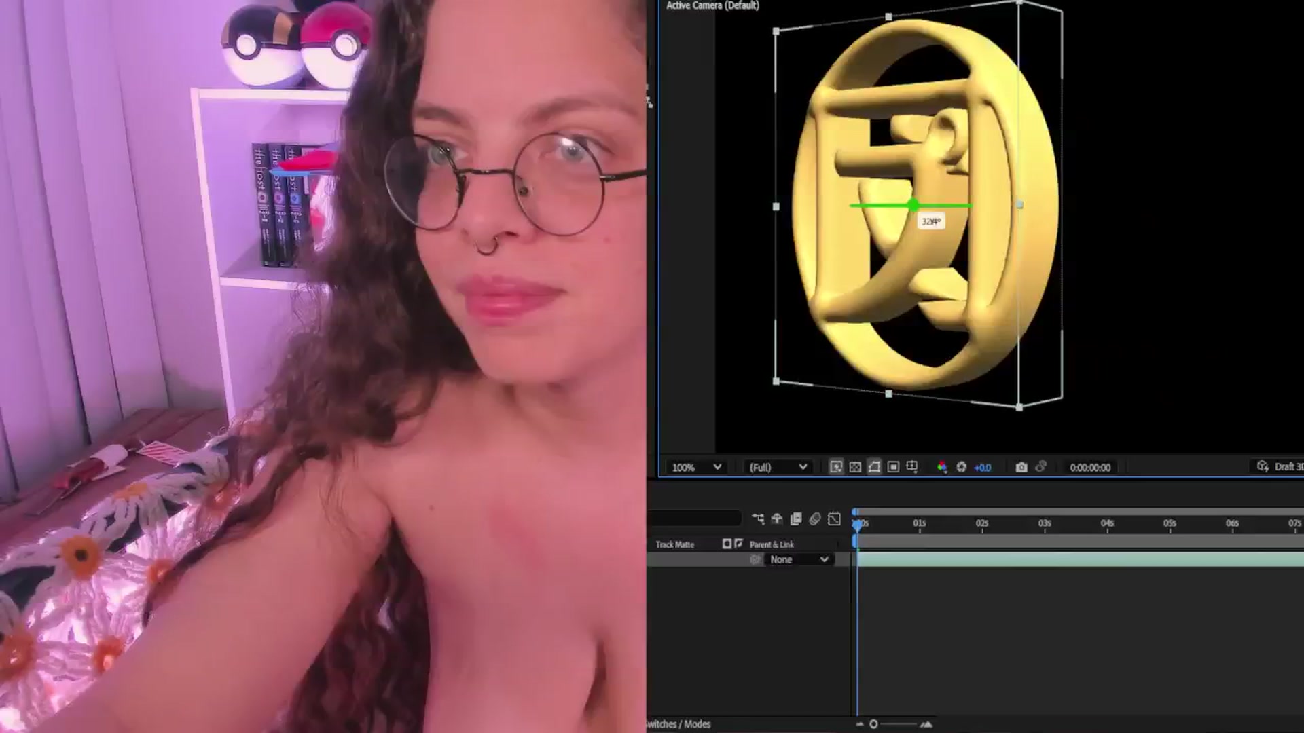Click the top-middle bounding box handle
1304x733 pixels.
(x=889, y=18)
